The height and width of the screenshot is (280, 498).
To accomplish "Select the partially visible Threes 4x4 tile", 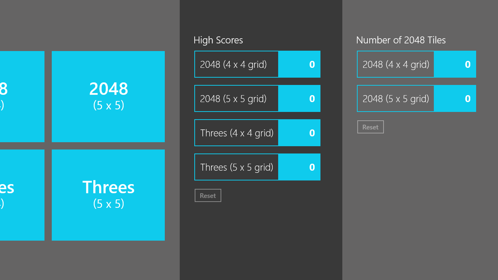I will (x=22, y=195).
